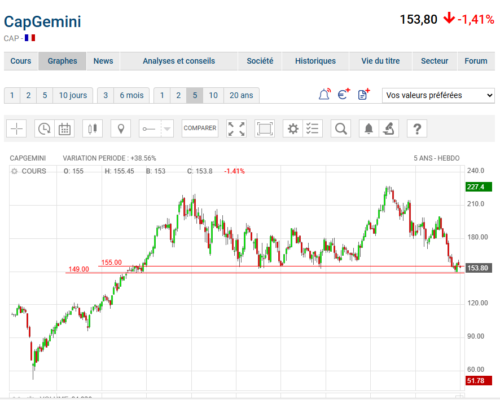Open the calendar date picker
This screenshot has width=500, height=400.
(64, 129)
